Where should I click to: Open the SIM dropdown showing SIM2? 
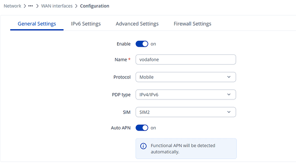[x=186, y=112]
